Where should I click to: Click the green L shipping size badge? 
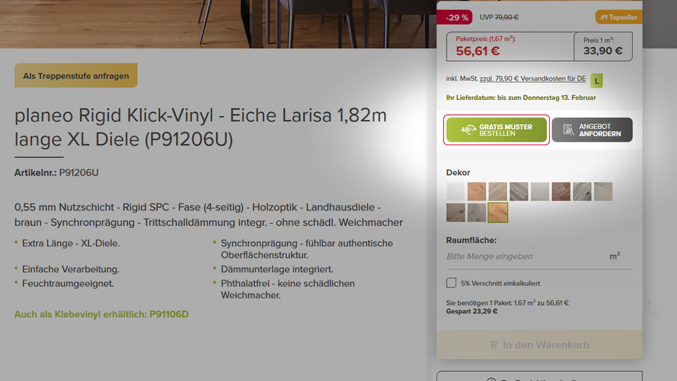[597, 81]
